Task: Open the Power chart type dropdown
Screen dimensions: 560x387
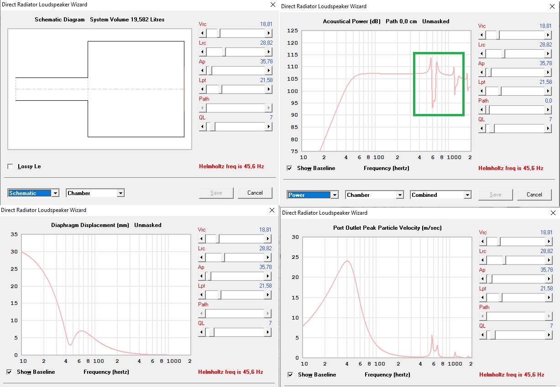Action: 335,195
